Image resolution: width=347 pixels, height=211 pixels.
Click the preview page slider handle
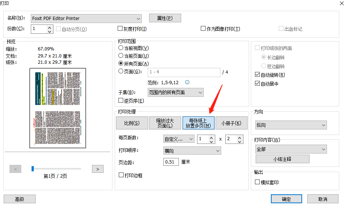click(x=33, y=169)
